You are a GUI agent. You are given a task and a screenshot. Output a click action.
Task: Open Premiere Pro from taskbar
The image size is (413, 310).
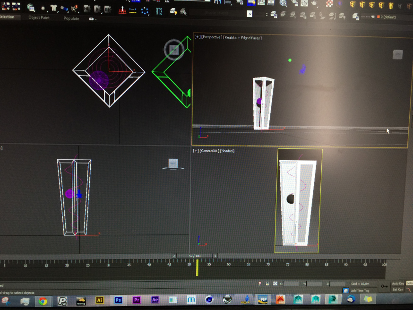coord(137,300)
